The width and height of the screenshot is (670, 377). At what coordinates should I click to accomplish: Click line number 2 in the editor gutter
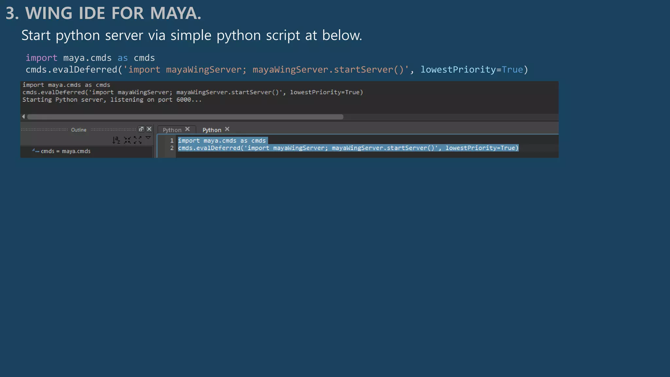pyautogui.click(x=172, y=148)
